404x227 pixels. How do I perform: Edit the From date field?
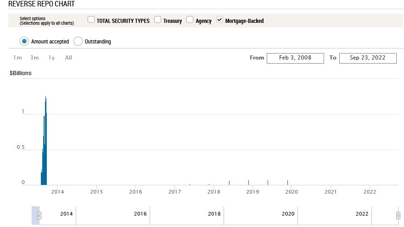[295, 58]
